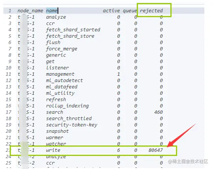This screenshot has width=213, height=169.
Task: Click line number 17 in gutter
Action: [x=9, y=112]
